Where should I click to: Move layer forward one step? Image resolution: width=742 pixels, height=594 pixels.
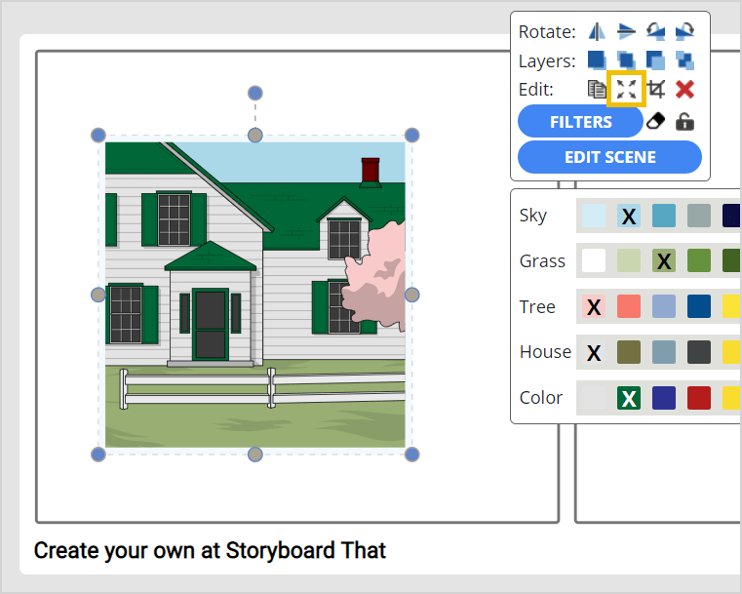tap(626, 60)
